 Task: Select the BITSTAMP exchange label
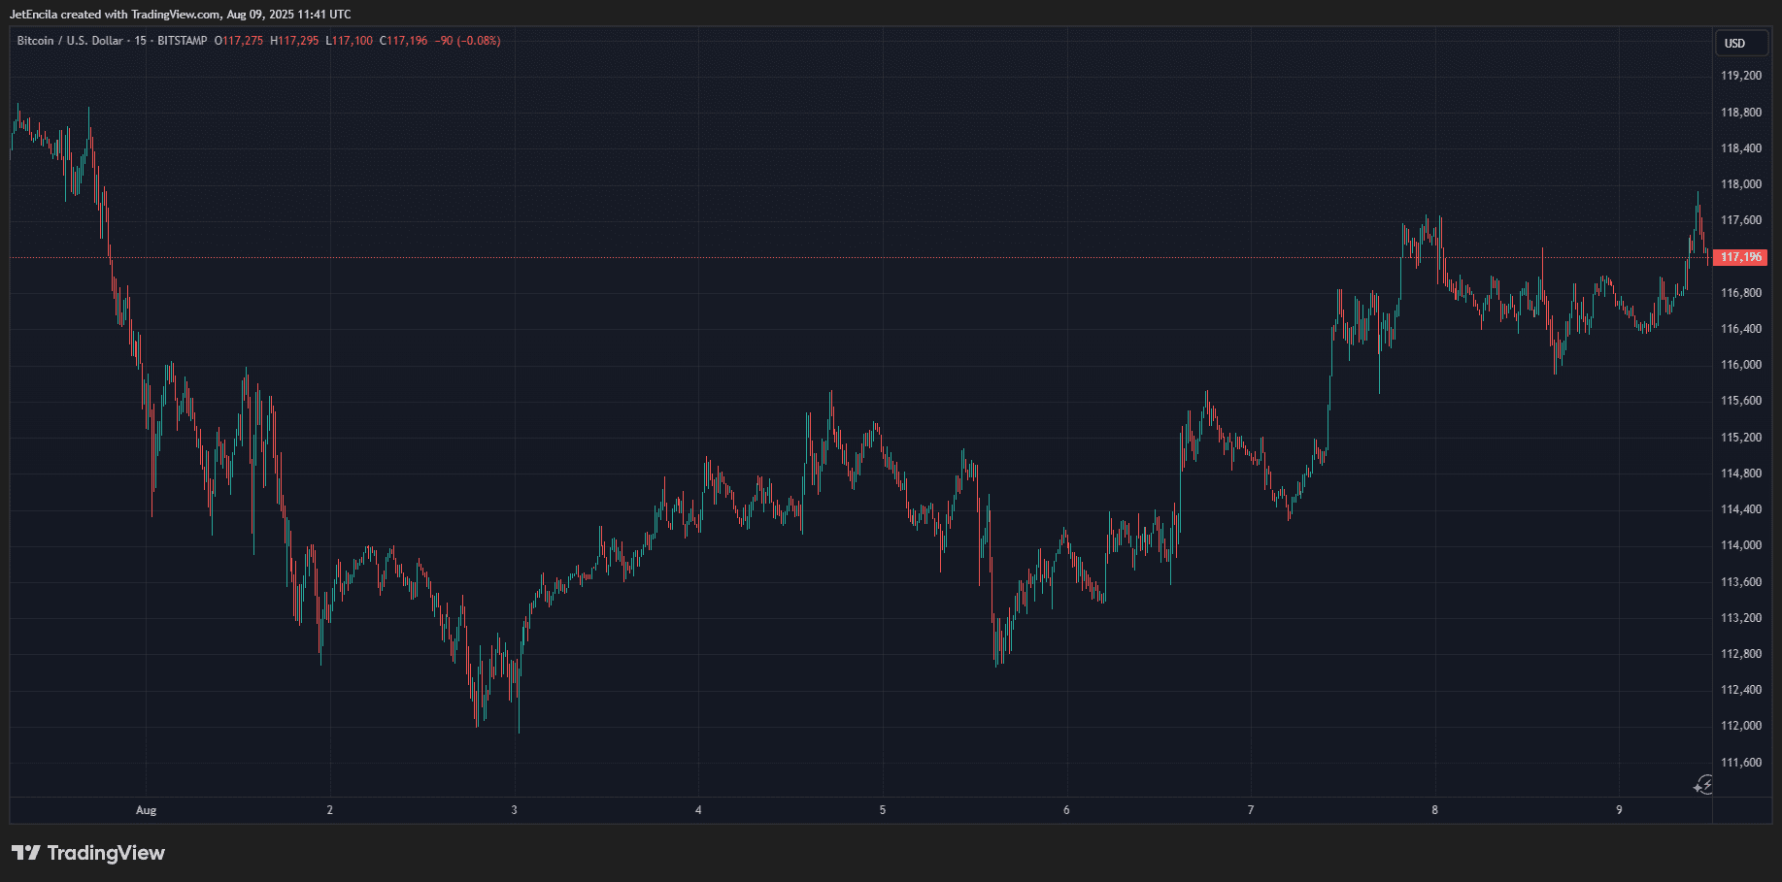(183, 41)
